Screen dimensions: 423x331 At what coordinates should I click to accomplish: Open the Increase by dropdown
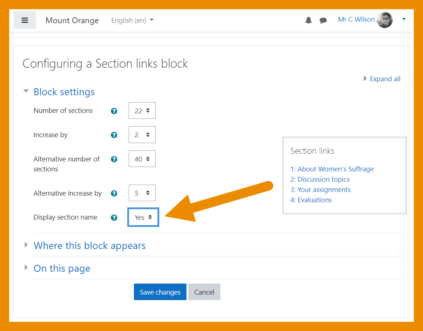coord(142,135)
